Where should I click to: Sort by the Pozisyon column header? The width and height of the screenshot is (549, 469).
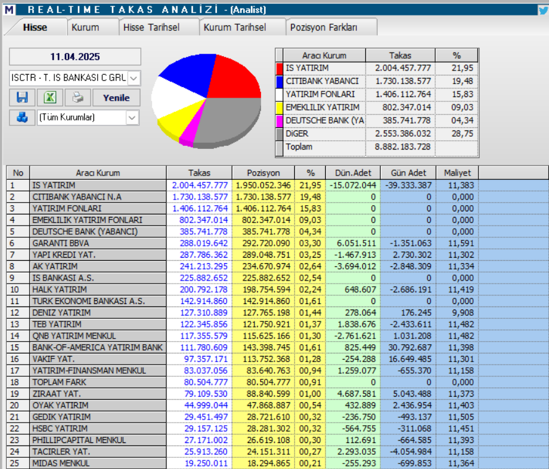pos(263,173)
